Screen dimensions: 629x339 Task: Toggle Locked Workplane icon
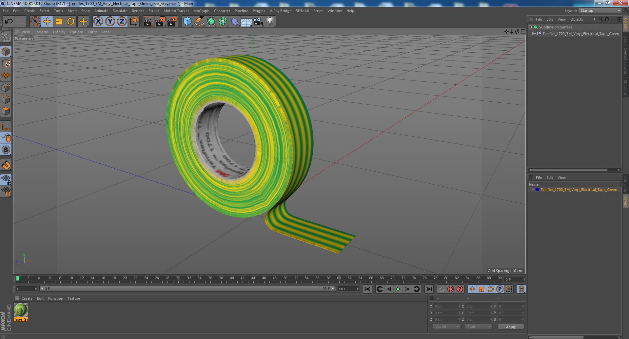pos(6,179)
